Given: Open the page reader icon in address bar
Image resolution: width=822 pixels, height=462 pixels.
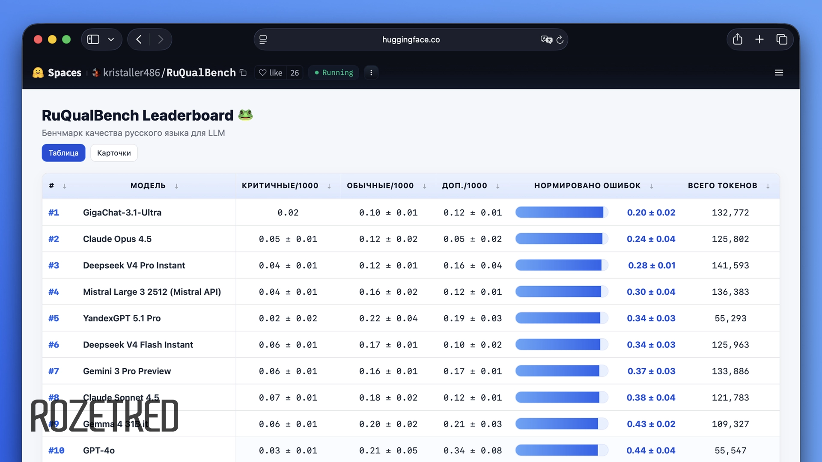Looking at the screenshot, I should click(263, 39).
